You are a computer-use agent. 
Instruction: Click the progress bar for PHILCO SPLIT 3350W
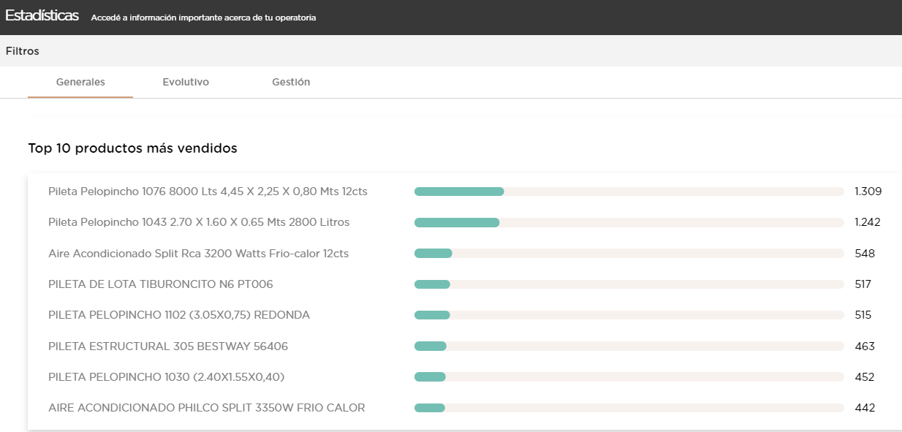pos(629,408)
